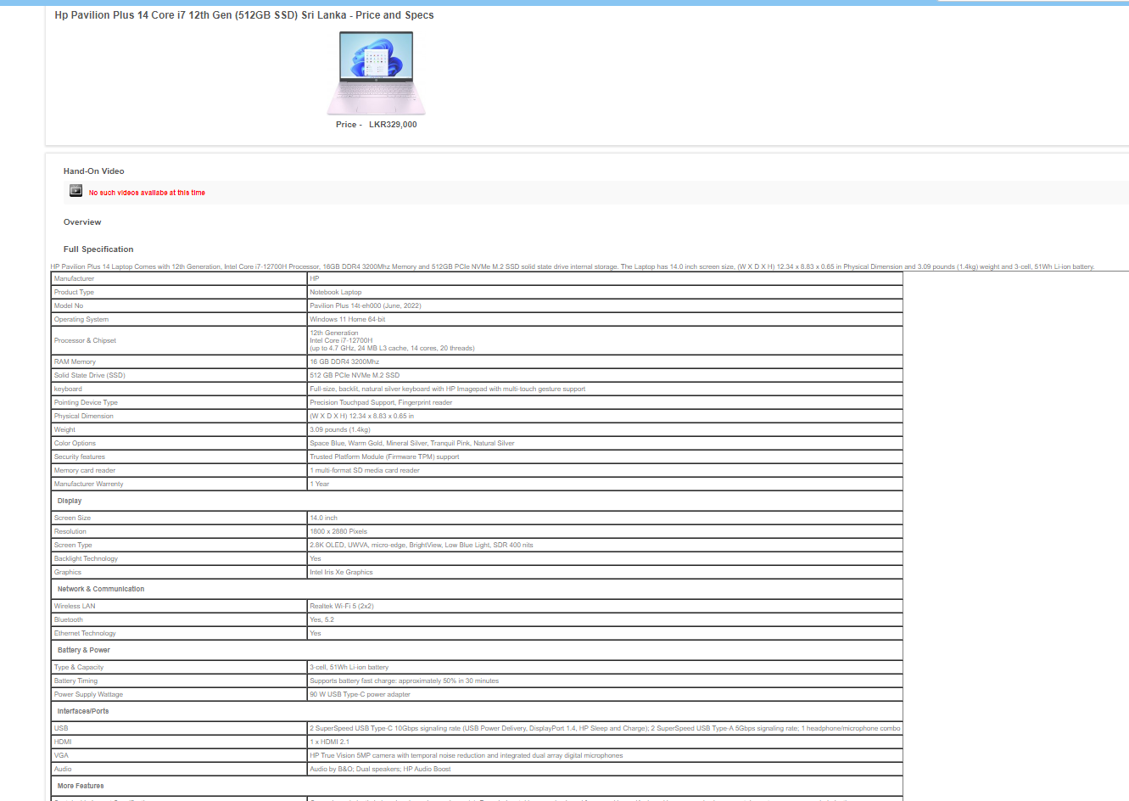Click the 'Screen Type' label
Viewport: 1129px width, 801px height.
click(x=73, y=545)
